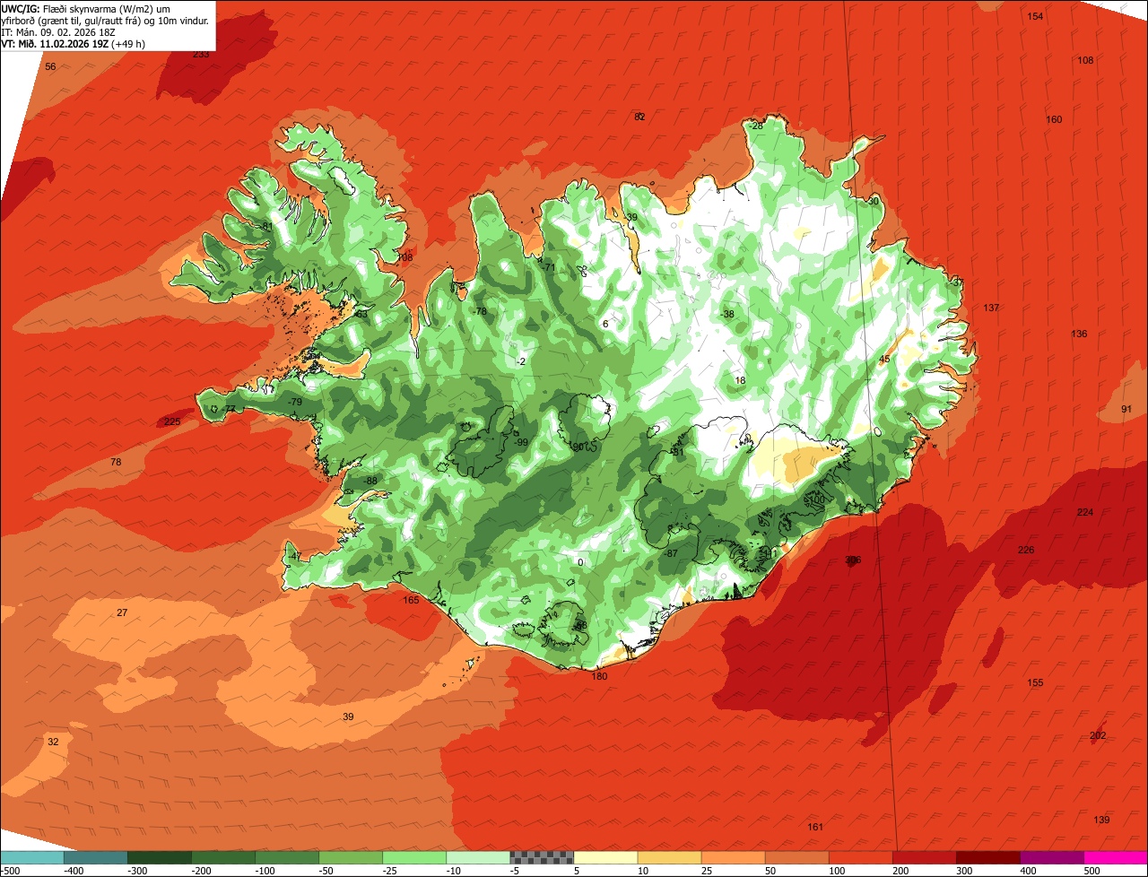
Task: Click the magenta swatch above 500 in legend
Action: (x=1116, y=857)
